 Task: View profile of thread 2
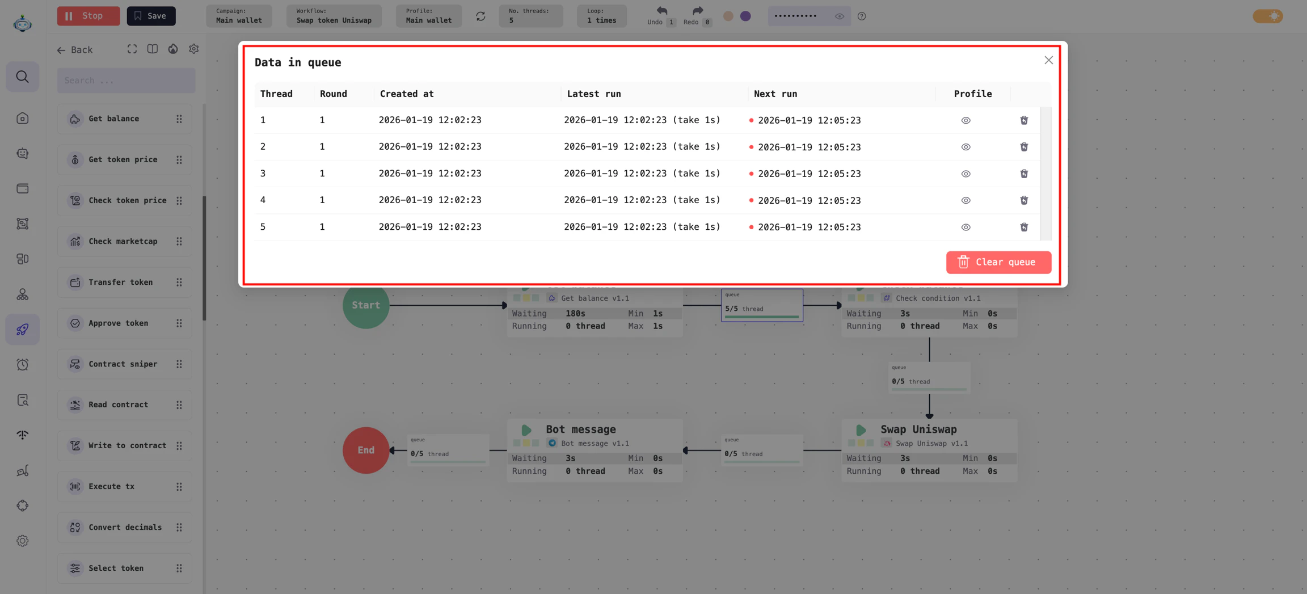[x=966, y=147]
